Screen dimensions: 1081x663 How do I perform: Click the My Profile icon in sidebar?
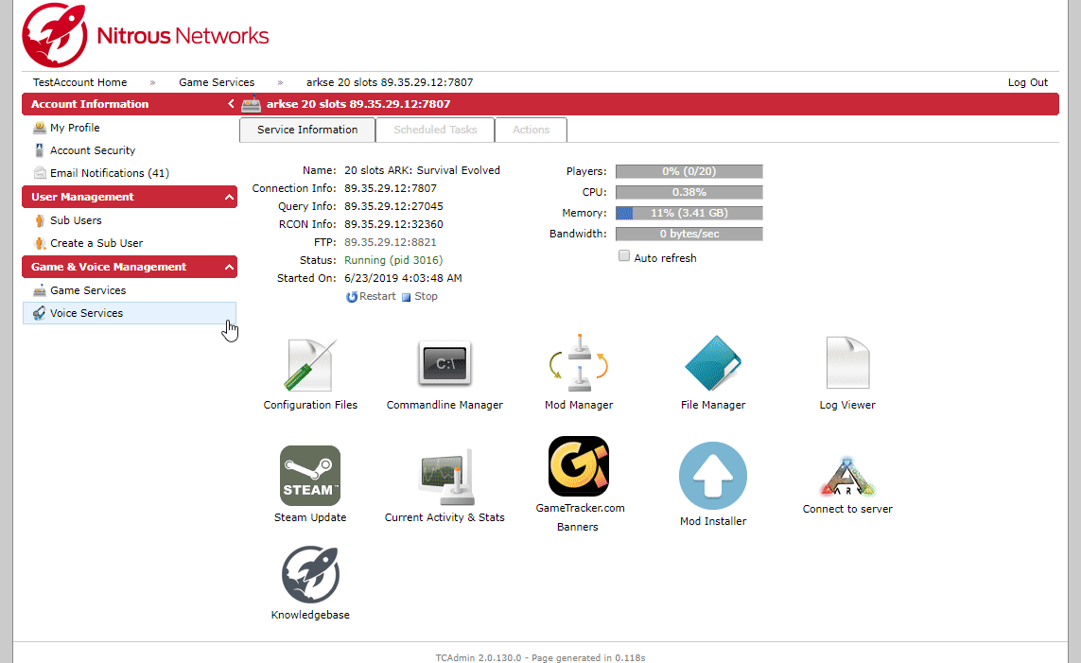[40, 128]
